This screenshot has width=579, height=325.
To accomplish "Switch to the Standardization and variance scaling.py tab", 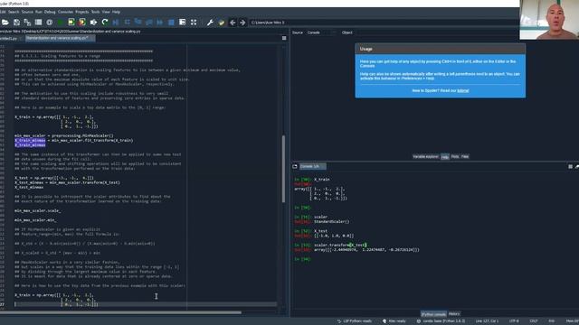I will click(60, 38).
